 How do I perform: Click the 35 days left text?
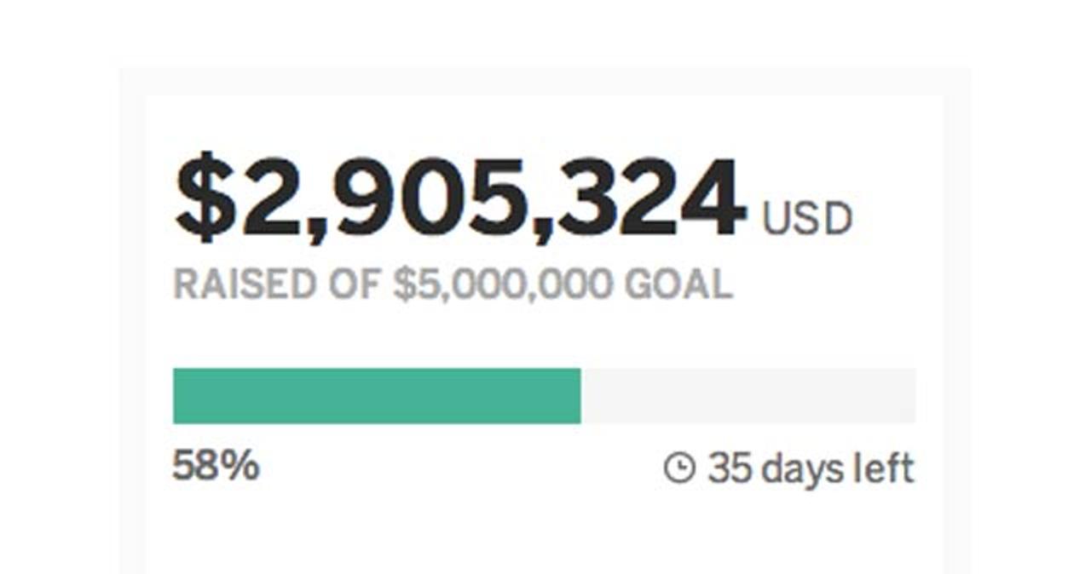tap(811, 468)
